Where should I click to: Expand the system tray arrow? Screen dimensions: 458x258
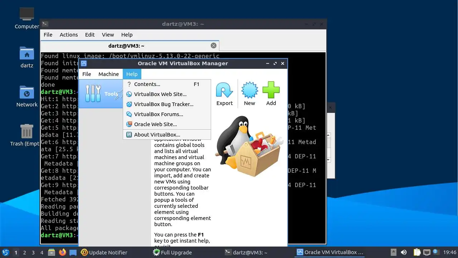coord(393,252)
